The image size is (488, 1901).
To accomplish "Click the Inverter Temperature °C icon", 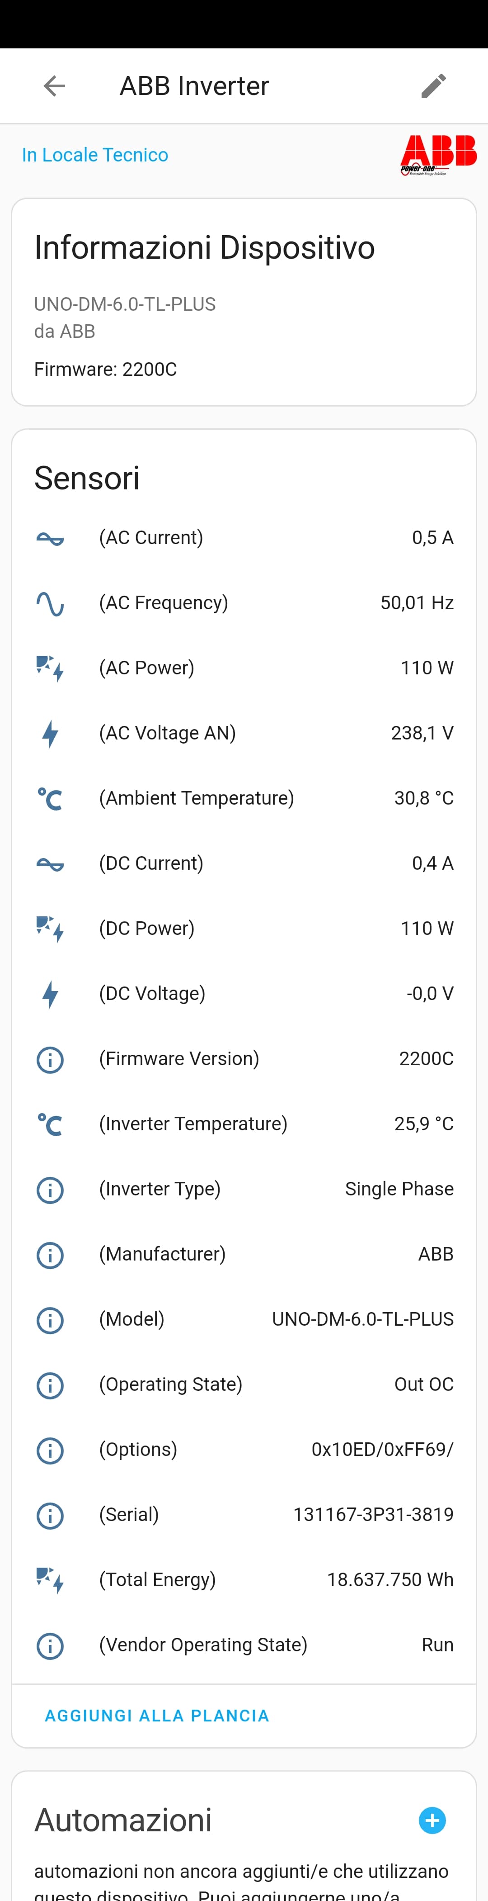I will click(x=49, y=1124).
